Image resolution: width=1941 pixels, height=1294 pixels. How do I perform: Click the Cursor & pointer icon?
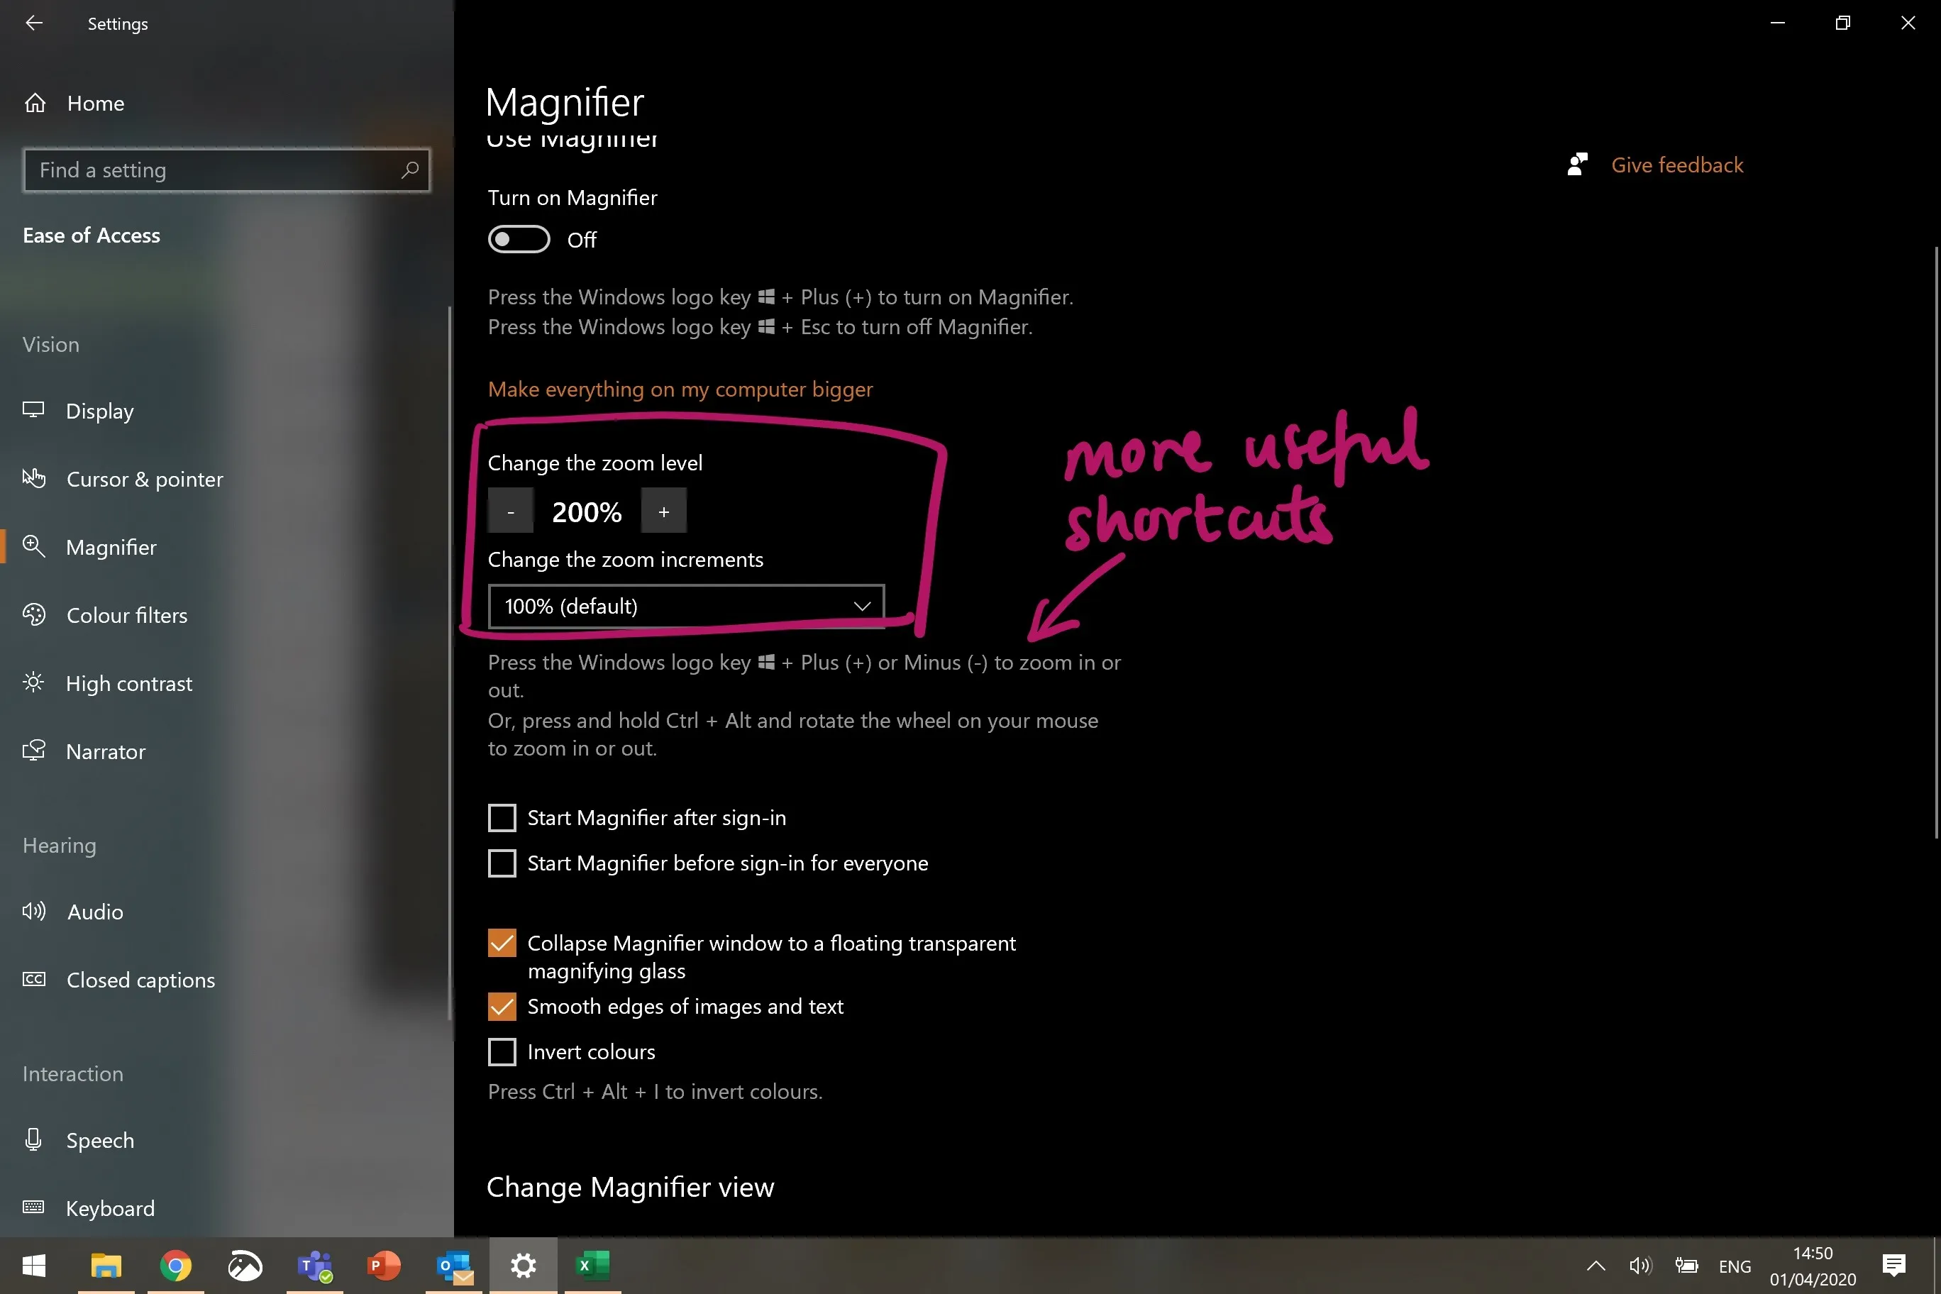[x=33, y=478]
